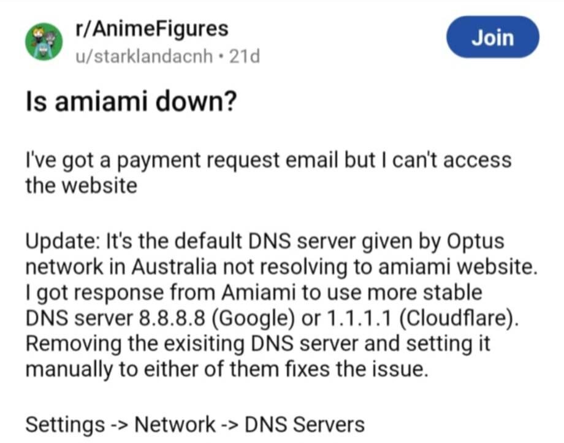This screenshot has height=443, width=564.
Task: Click the word Update: in post body
Action: coord(60,242)
